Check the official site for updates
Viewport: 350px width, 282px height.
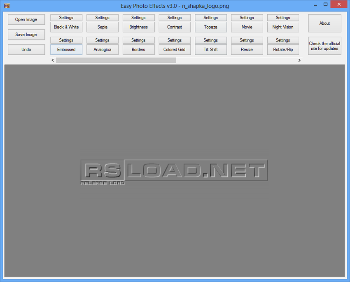[324, 46]
